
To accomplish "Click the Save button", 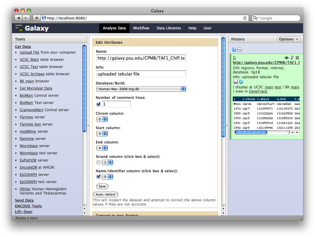I will tap(102, 186).
